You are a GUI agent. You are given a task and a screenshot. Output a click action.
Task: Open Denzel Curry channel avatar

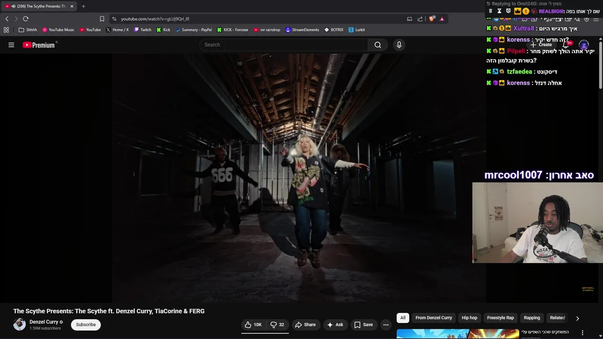point(19,324)
